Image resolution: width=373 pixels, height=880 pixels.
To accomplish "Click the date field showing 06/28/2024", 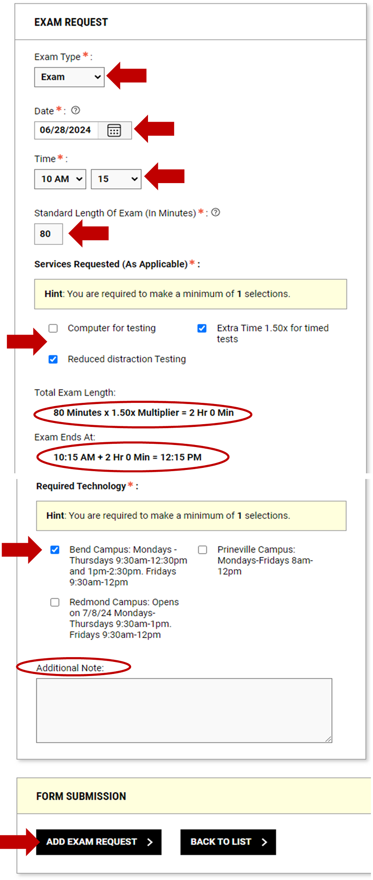I will point(65,130).
